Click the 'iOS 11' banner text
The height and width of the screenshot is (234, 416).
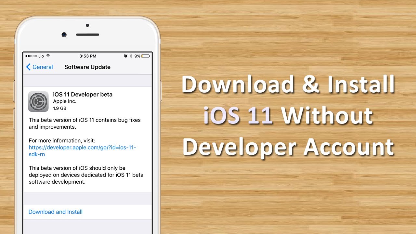coord(238,115)
